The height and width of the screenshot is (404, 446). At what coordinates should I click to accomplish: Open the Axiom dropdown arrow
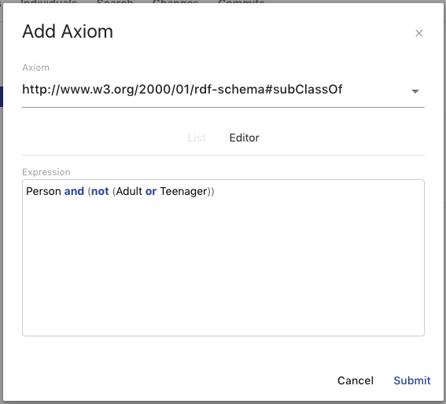[415, 91]
